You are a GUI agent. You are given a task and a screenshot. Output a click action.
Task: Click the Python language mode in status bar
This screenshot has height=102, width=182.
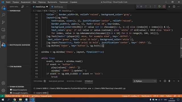169,96
